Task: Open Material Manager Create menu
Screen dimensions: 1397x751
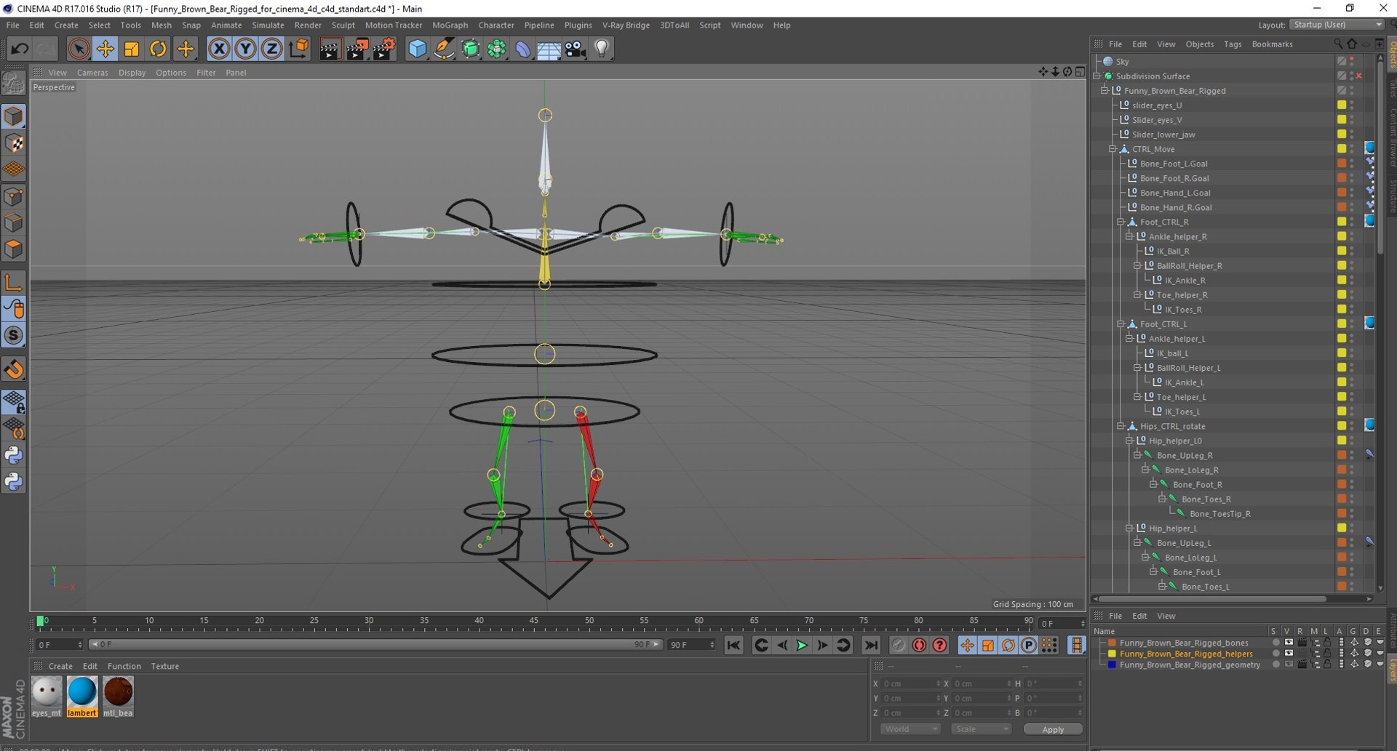Action: (60, 666)
